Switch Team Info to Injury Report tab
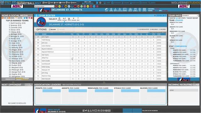This screenshot has height=113, width=201. coord(193,18)
